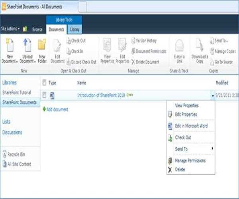Click the Word document type icon

click(52, 96)
